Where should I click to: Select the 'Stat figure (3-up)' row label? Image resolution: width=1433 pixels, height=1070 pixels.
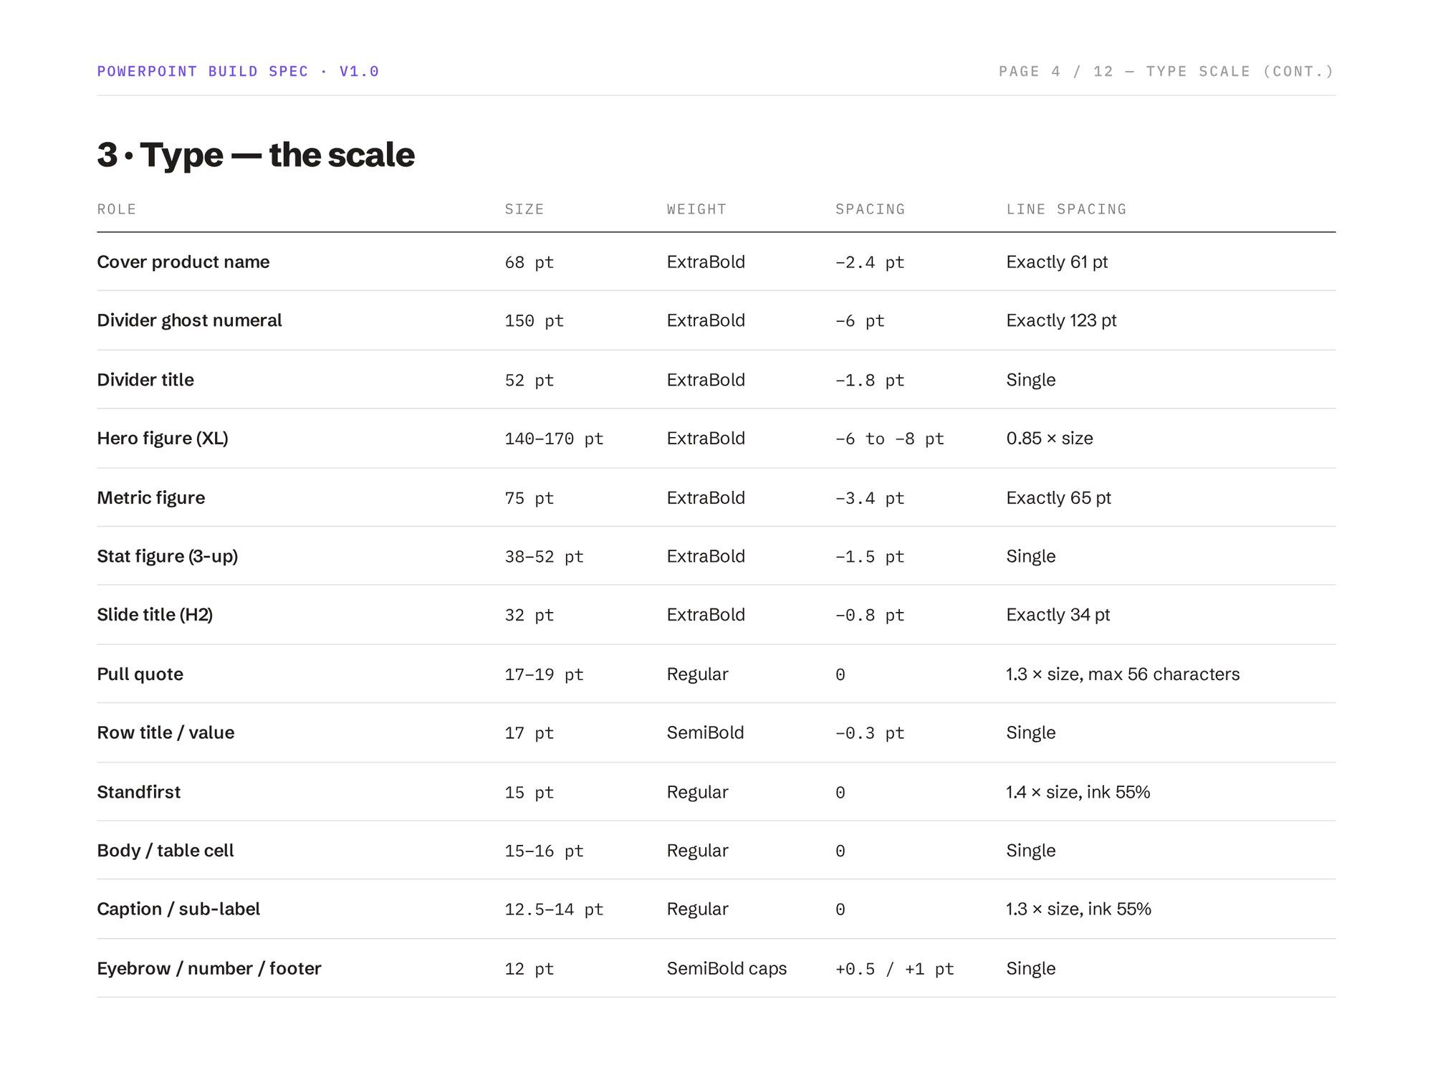(168, 557)
